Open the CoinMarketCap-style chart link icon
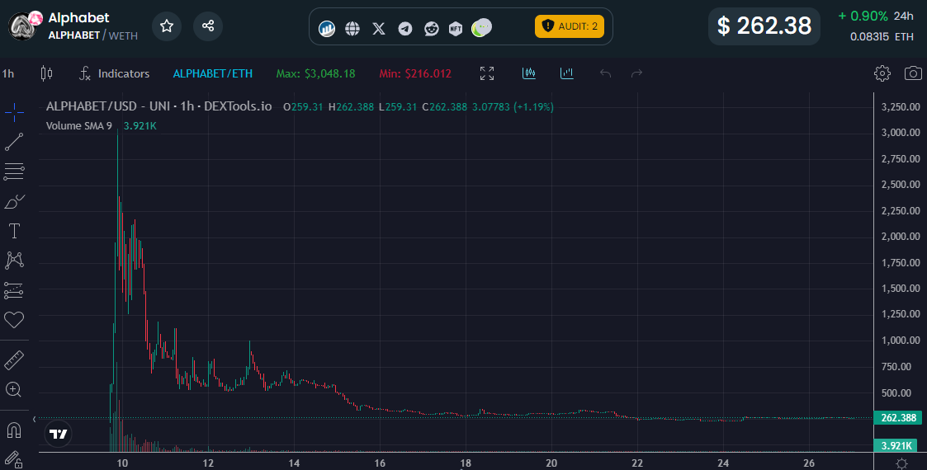Image resolution: width=927 pixels, height=470 pixels. pyautogui.click(x=327, y=28)
